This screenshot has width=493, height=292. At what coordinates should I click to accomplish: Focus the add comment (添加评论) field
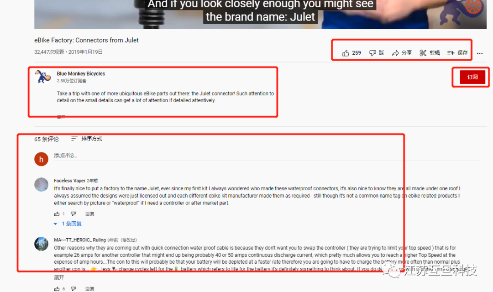coord(267,156)
